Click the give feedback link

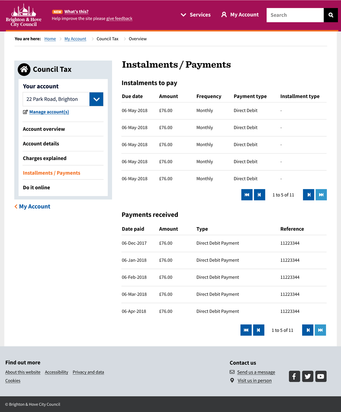(x=119, y=18)
